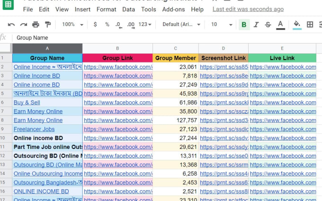Image resolution: width=322 pixels, height=201 pixels.
Task: Select the bold Online income BD cell in row 10
Action: point(47,138)
